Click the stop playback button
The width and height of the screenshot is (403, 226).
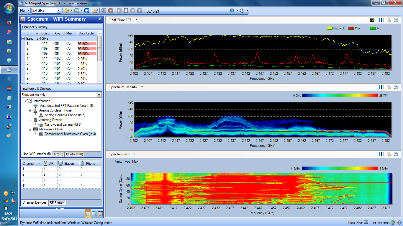(x=133, y=11)
